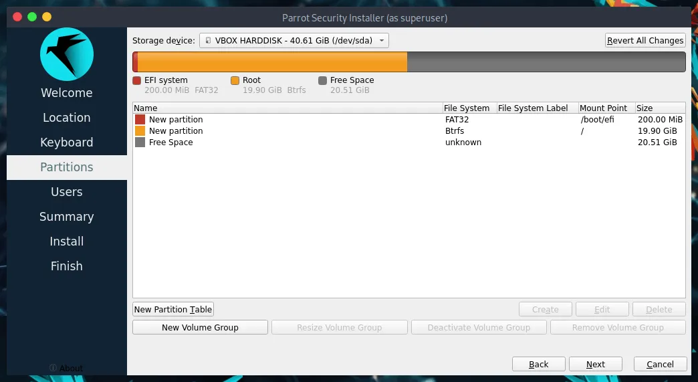
Task: Click the Cancel button
Action: click(660, 364)
